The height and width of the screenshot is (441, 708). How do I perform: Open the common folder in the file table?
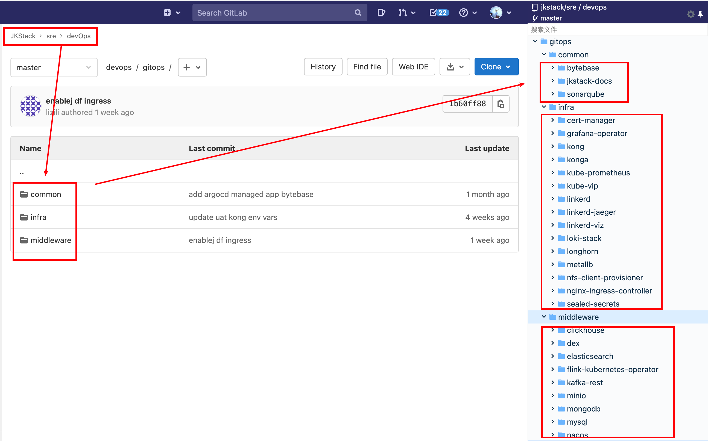click(46, 194)
